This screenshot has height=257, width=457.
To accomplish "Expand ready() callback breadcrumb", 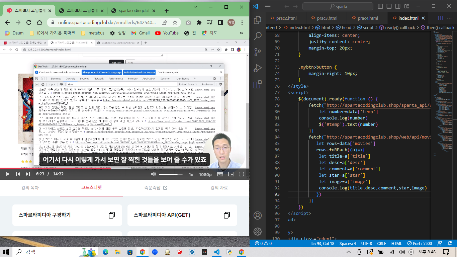I will click(397, 28).
